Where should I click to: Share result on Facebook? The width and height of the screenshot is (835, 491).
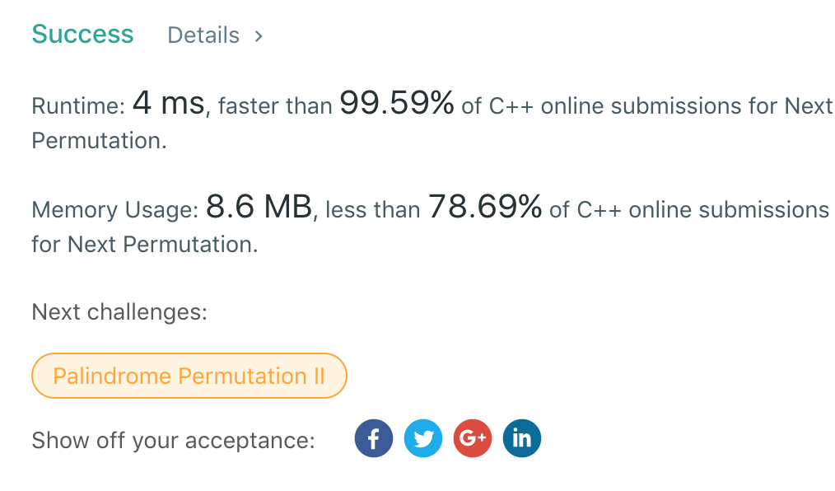(x=374, y=438)
